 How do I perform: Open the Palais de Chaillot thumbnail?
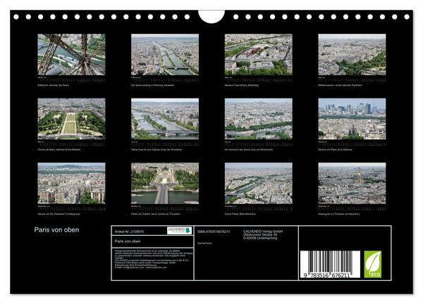tap(165, 183)
